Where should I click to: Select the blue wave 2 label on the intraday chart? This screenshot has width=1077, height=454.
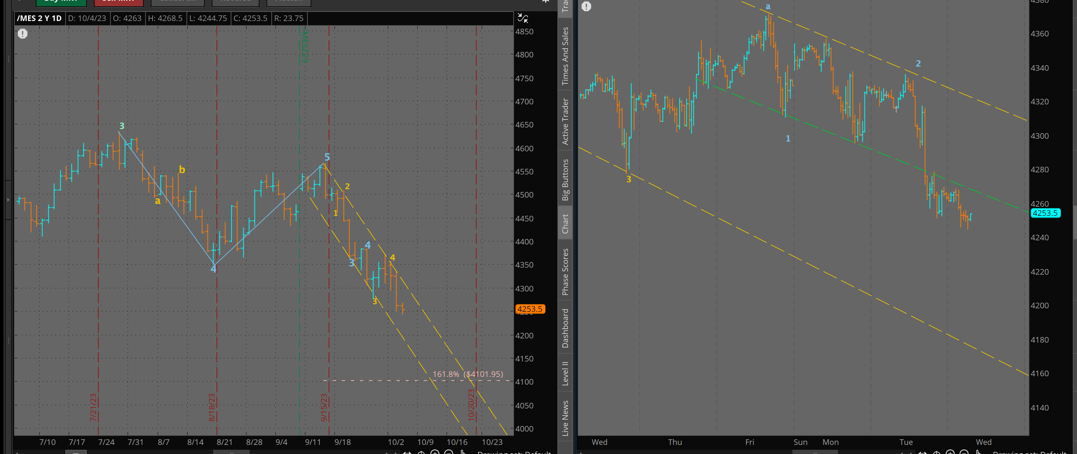coord(918,63)
